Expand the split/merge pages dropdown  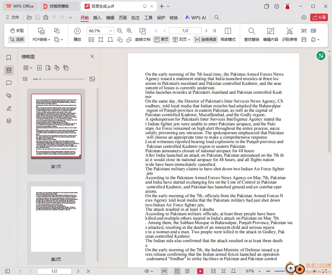pos(59,40)
